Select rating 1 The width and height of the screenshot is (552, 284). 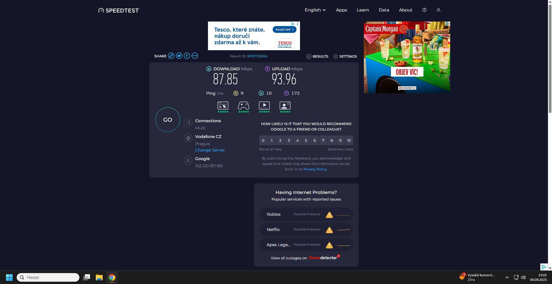[x=272, y=141]
